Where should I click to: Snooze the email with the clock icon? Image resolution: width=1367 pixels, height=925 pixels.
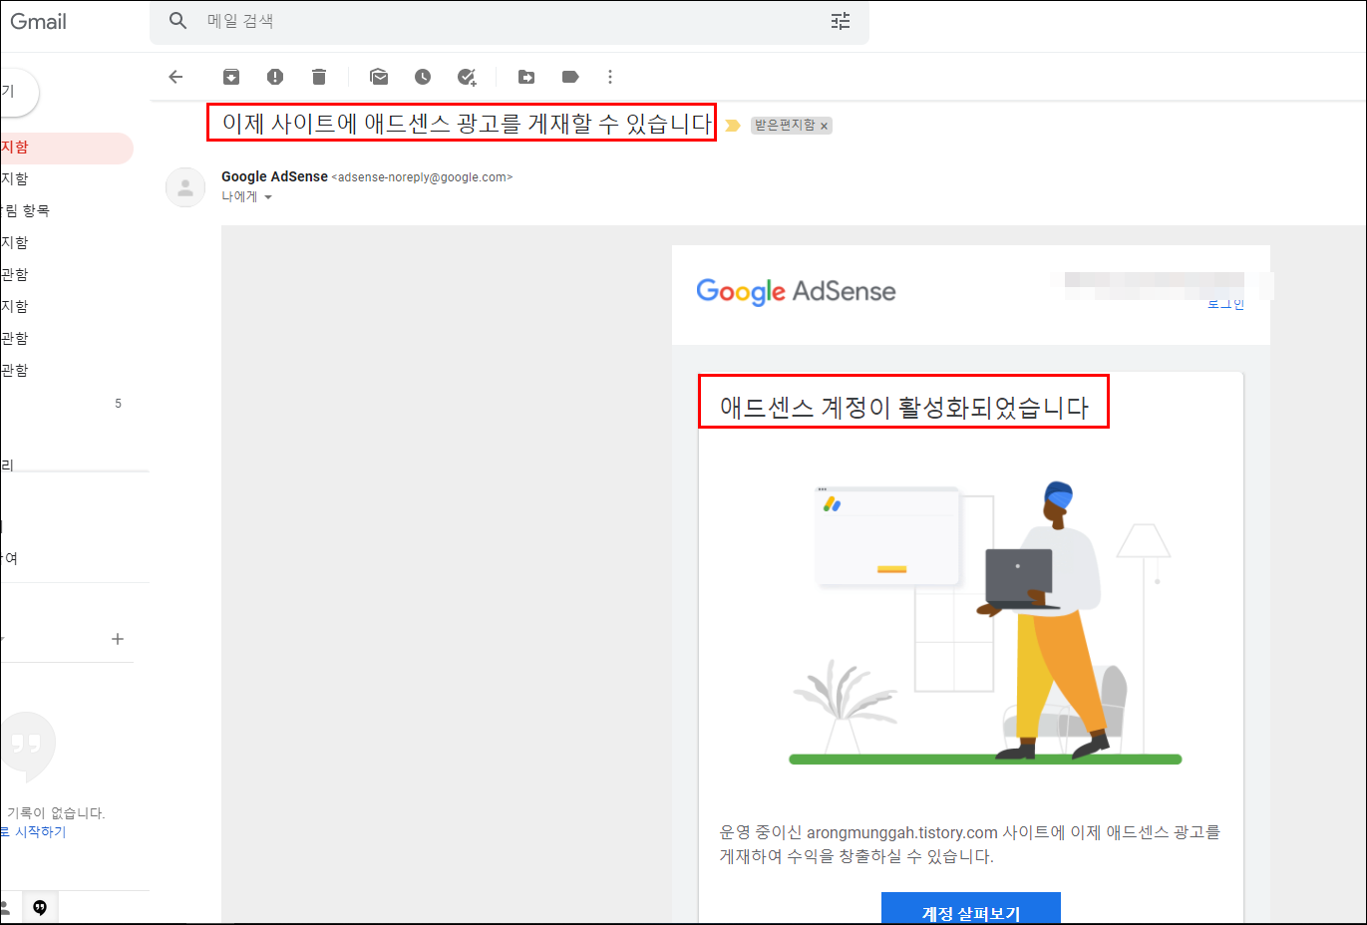pyautogui.click(x=423, y=77)
